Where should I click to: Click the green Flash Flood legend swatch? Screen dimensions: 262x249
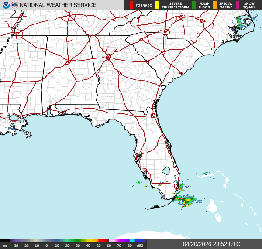pos(194,5)
